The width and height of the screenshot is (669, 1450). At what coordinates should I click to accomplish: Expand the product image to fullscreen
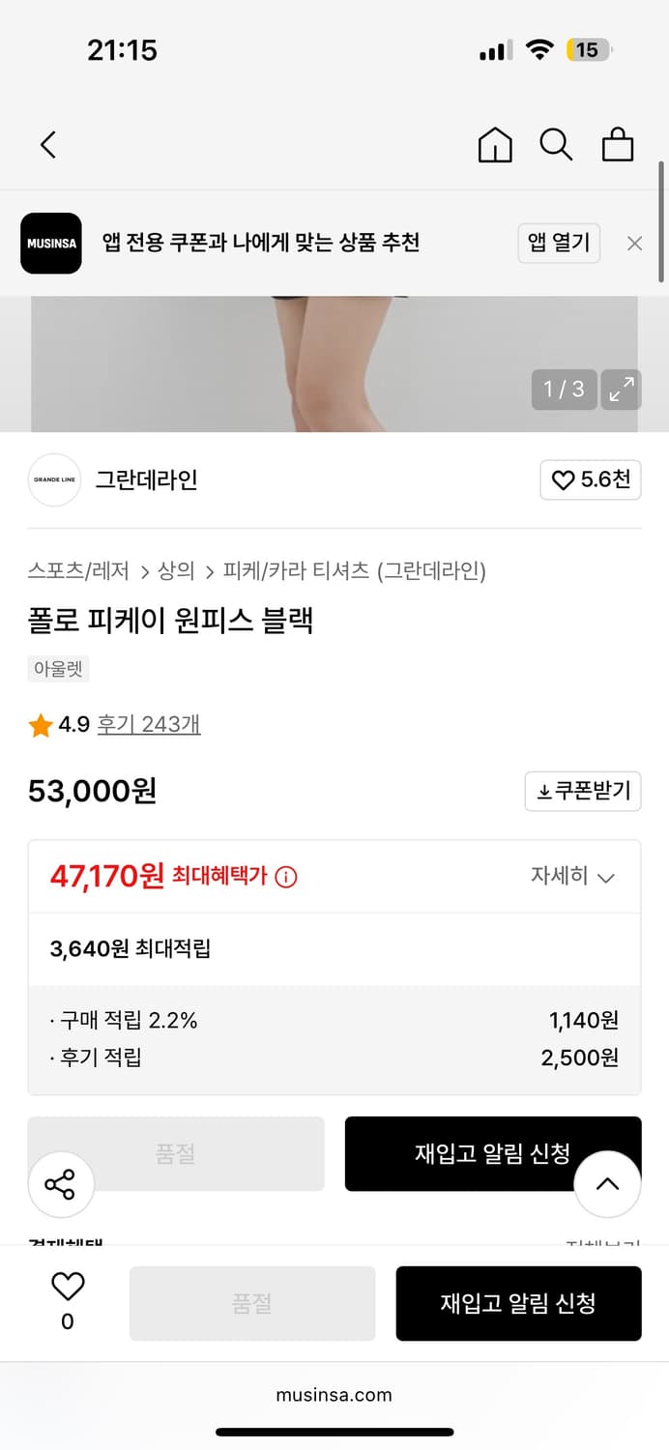tap(621, 390)
